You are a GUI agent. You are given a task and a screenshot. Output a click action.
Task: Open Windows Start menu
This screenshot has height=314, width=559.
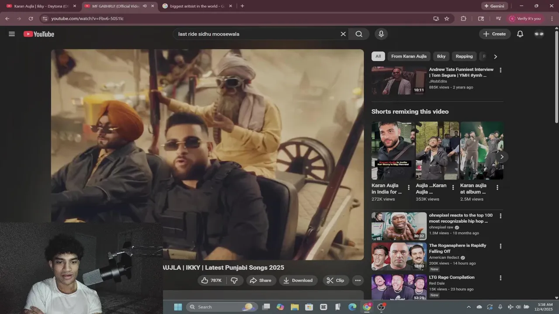[178, 307]
